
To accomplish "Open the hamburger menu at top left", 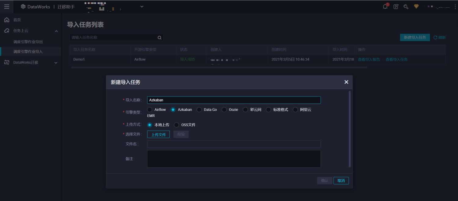I will click(6, 6).
